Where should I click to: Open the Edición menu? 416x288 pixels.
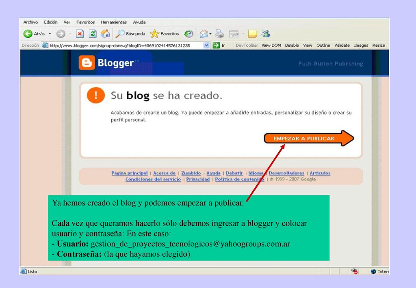coord(51,22)
